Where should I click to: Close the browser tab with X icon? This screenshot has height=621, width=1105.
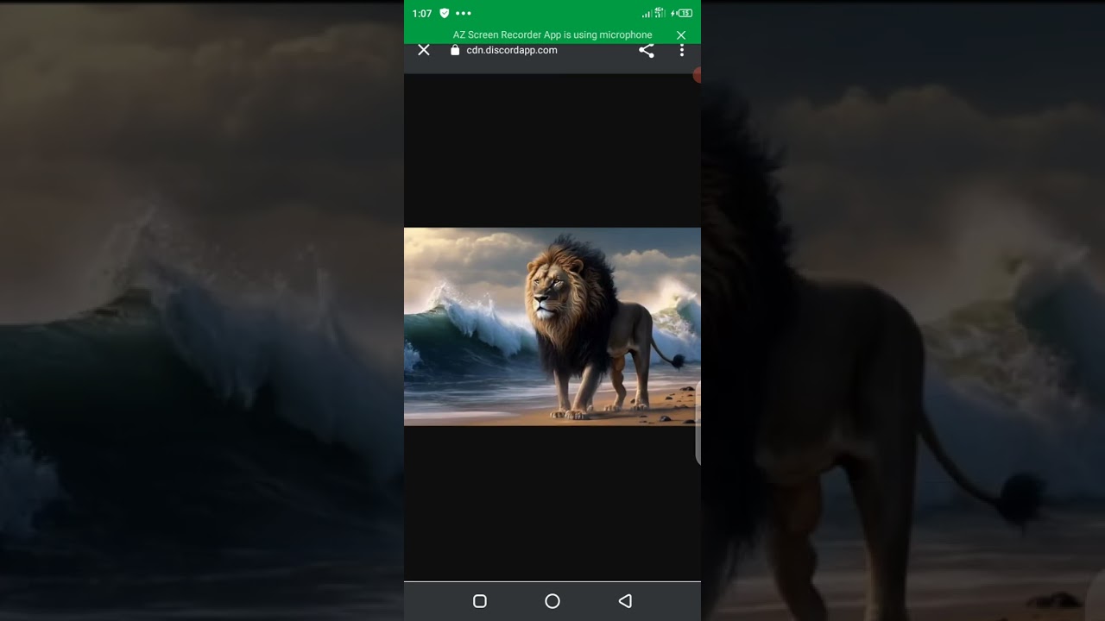click(424, 50)
